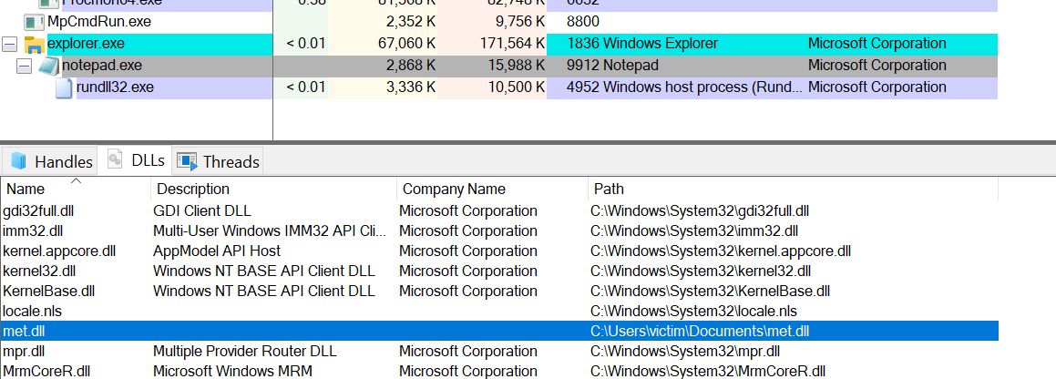Select kernel32.dll in the DLL list
Viewport: 1056px width, 379px height.
coord(39,271)
